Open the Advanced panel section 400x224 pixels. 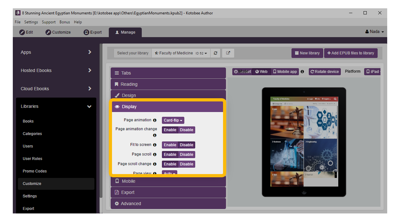point(168,204)
